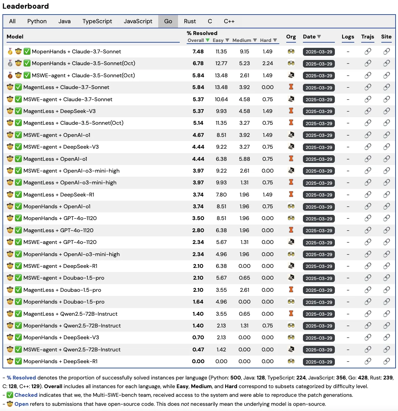Click Org icon for MagentLess + Claude-3.7-Sonnet
The width and height of the screenshot is (398, 411).
click(291, 87)
